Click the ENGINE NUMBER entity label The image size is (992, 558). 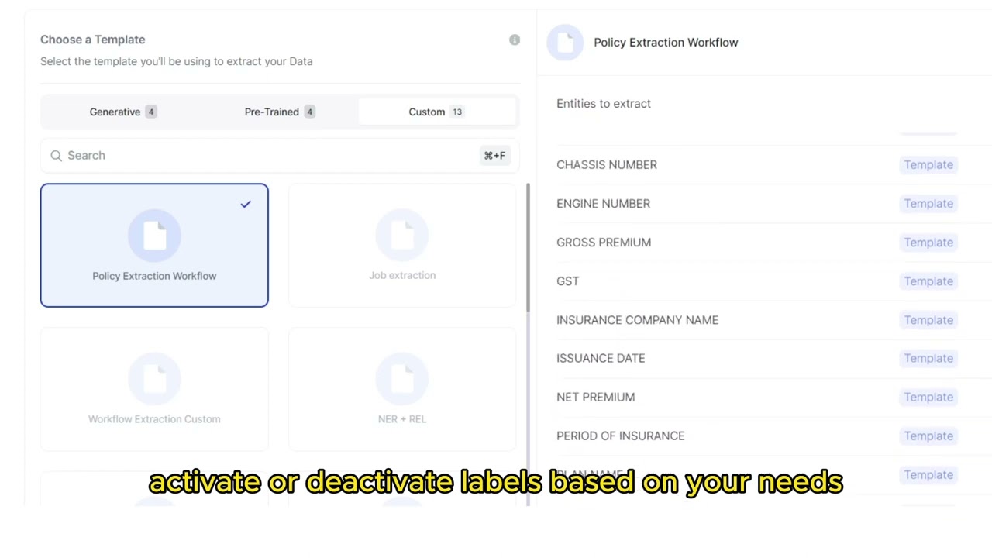[603, 203]
